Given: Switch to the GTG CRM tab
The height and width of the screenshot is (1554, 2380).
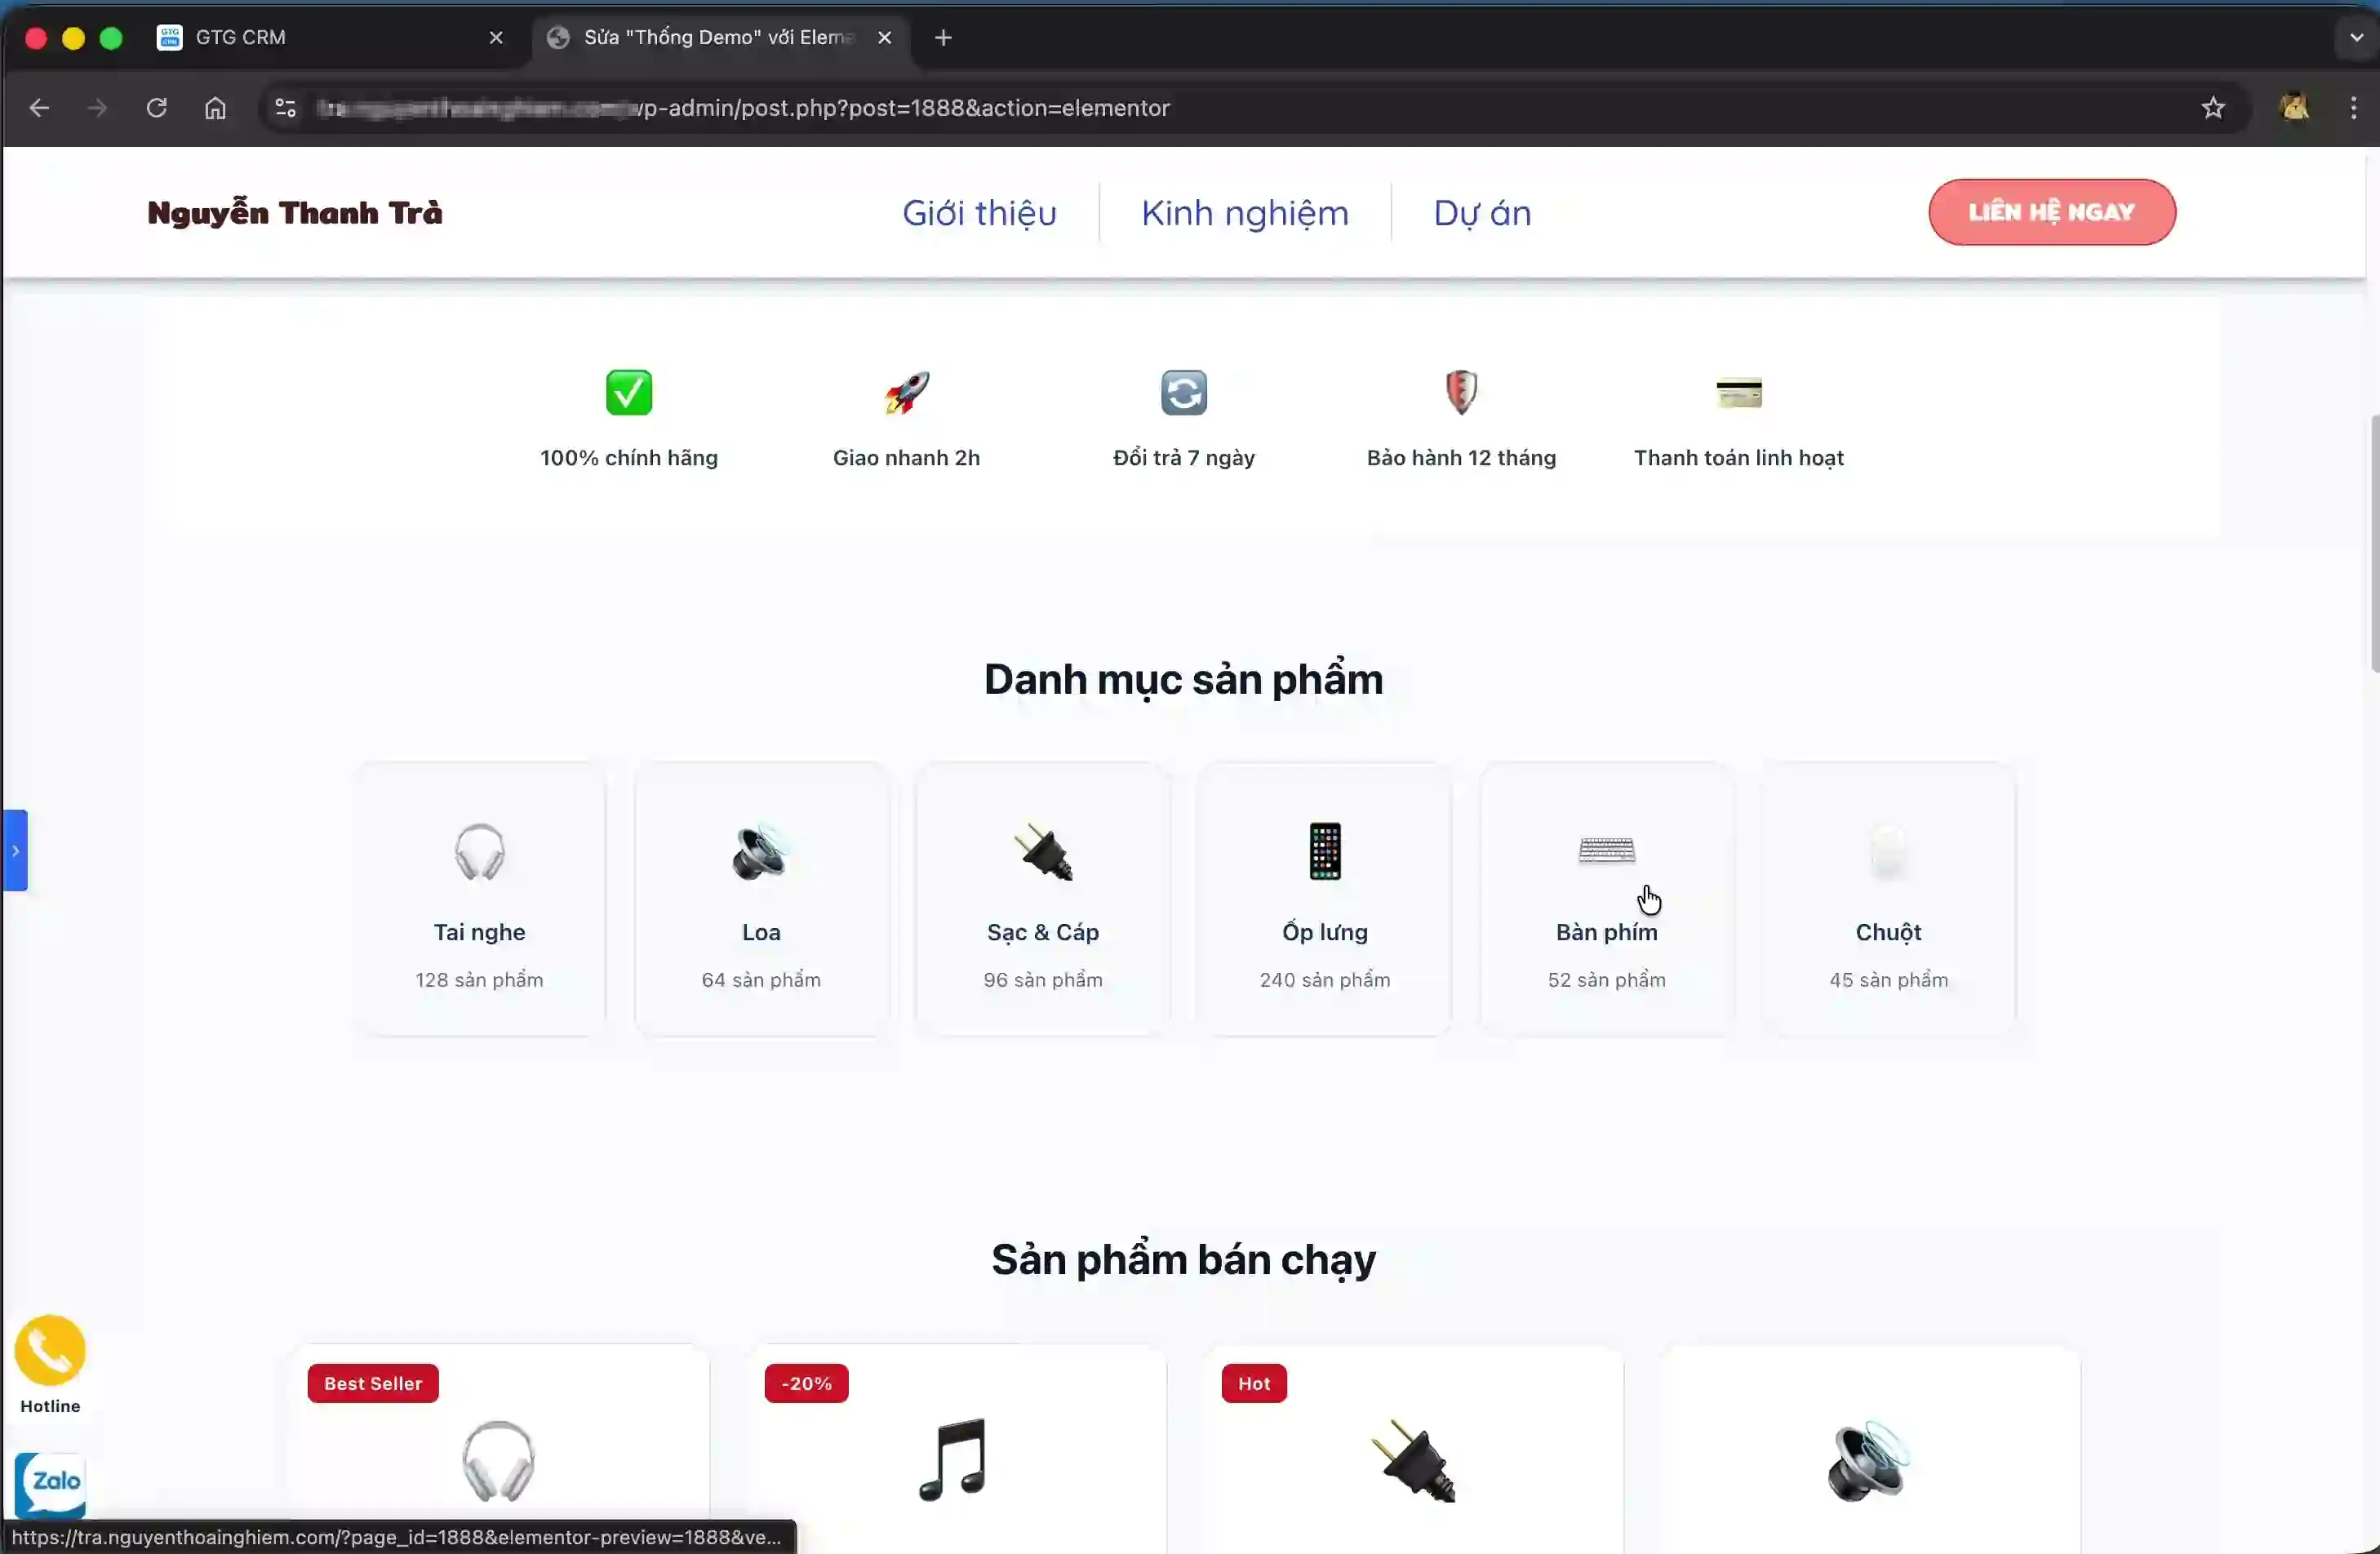Looking at the screenshot, I should (x=240, y=37).
